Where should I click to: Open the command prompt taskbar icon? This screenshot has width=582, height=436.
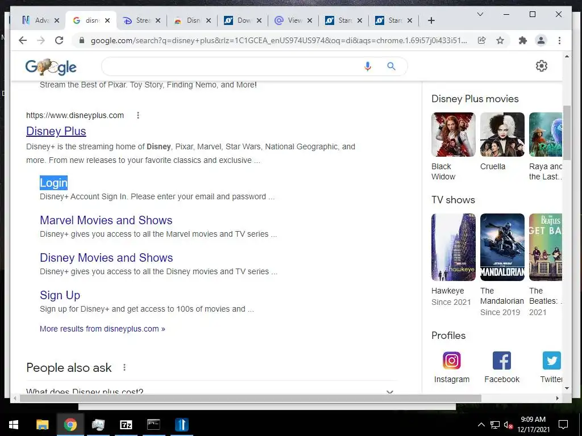[x=153, y=425]
